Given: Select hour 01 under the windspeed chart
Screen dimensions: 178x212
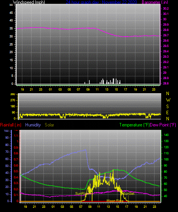Looking at the screenshot, I should (50, 89).
